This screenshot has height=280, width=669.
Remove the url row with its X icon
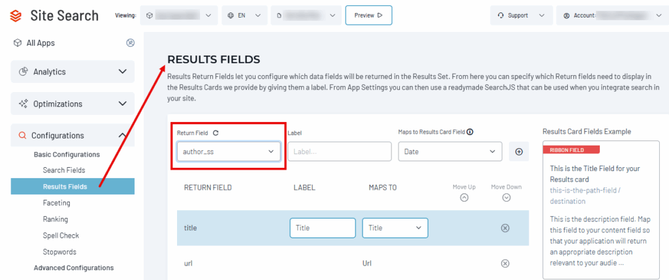[505, 264]
